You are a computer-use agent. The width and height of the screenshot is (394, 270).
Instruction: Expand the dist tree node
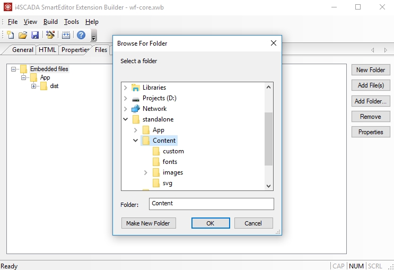click(33, 86)
